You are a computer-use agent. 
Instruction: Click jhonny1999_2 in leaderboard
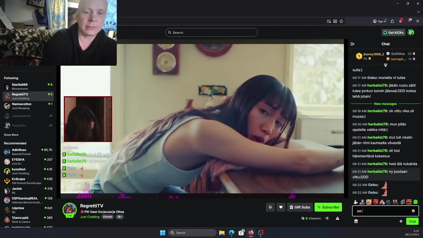coord(373,54)
